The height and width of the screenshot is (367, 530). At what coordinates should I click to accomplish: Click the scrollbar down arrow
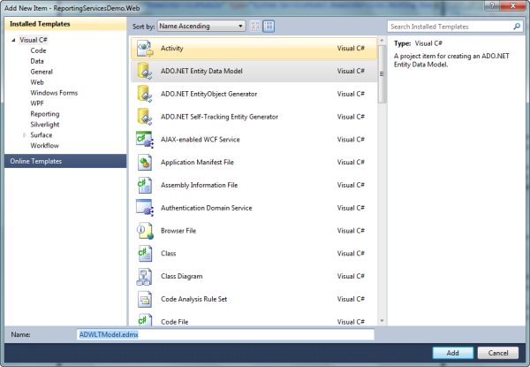pos(382,321)
